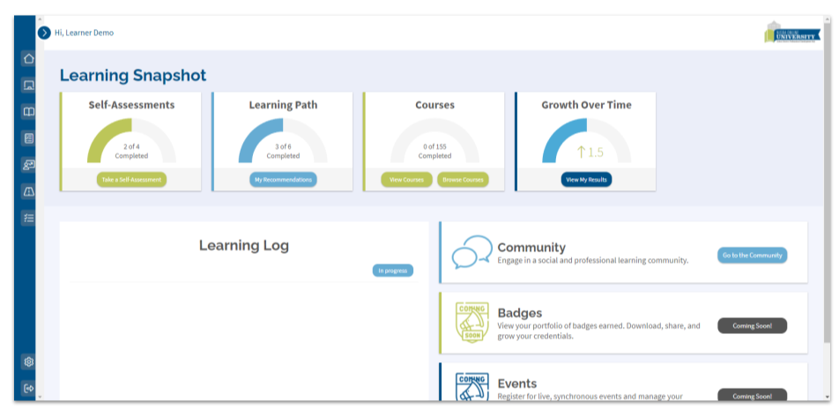Open the instructor presentation icon in the sidebar
Image resolution: width=839 pixels, height=416 pixels.
point(29,165)
